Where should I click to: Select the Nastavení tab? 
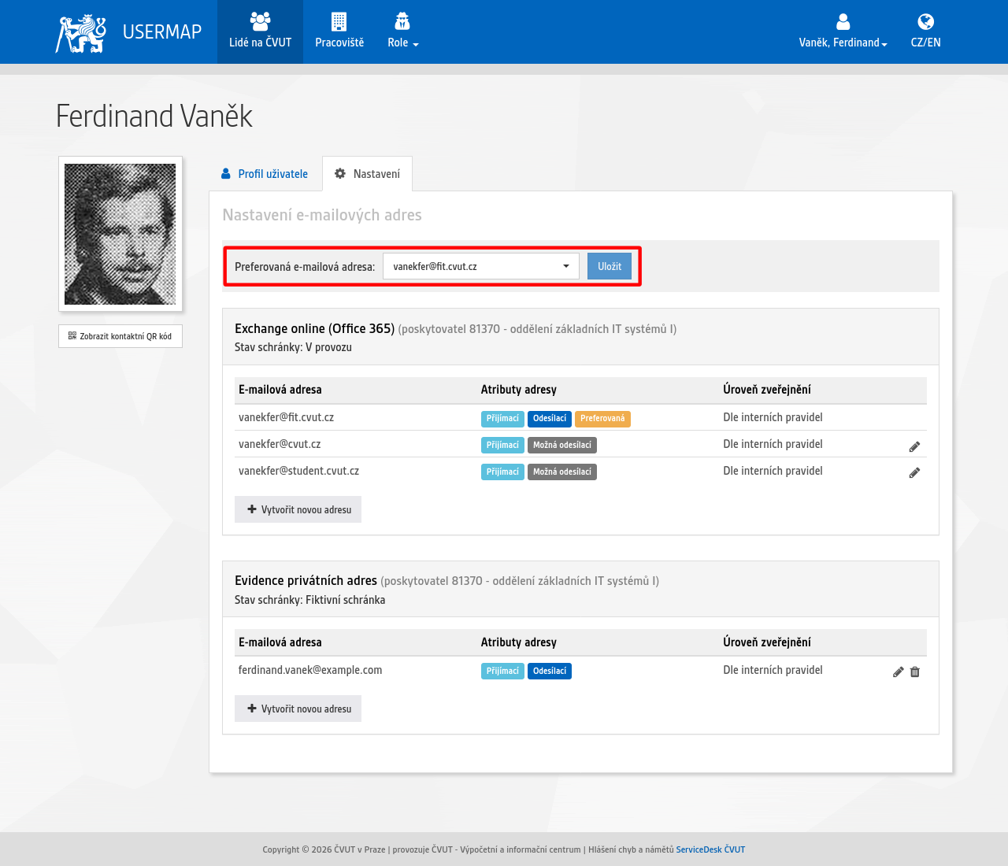(x=367, y=174)
